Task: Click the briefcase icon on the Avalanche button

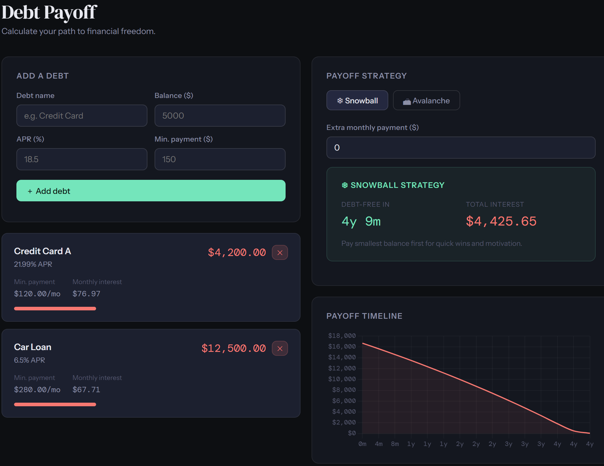Action: click(407, 101)
